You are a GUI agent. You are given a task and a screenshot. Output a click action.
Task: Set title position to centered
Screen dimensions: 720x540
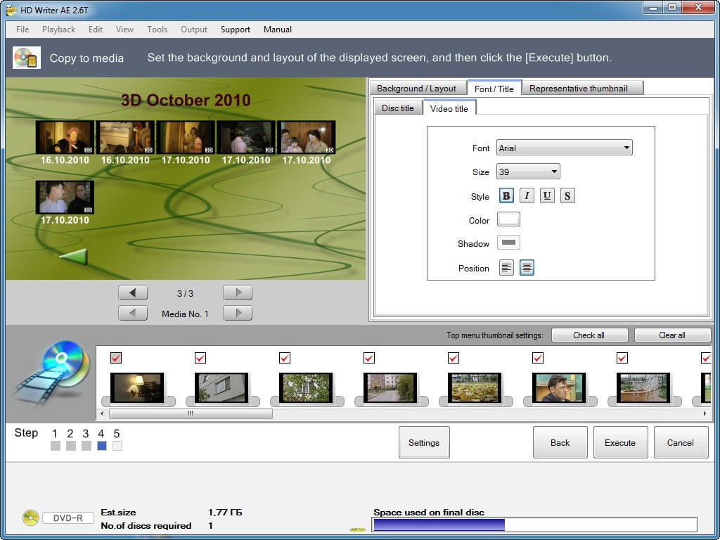point(527,268)
